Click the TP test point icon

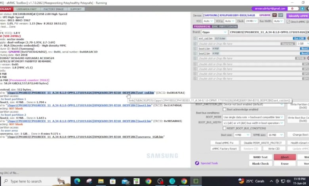coord(274,15)
